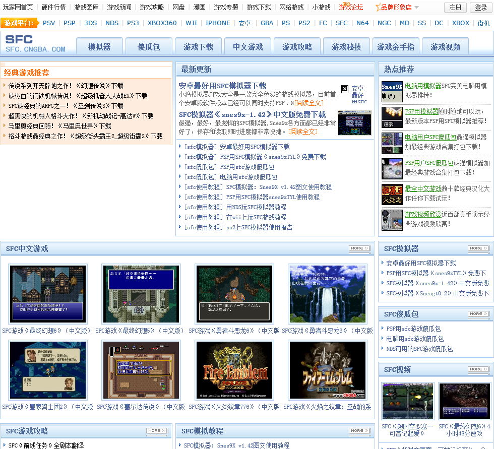
Task: Open the 最终幻想5 game screenshot
Action: [141, 294]
